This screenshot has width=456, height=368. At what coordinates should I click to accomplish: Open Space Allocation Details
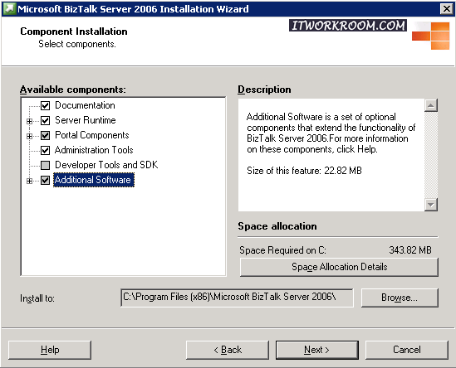pyautogui.click(x=339, y=267)
